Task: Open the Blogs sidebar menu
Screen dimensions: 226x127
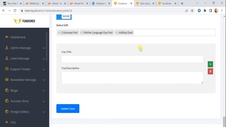Action: [x=14, y=91]
